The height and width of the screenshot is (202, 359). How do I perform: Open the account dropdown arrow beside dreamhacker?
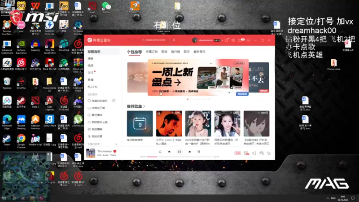point(222,40)
